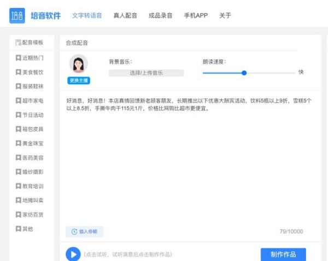Switch to the 成品录音 tab

coord(160,15)
